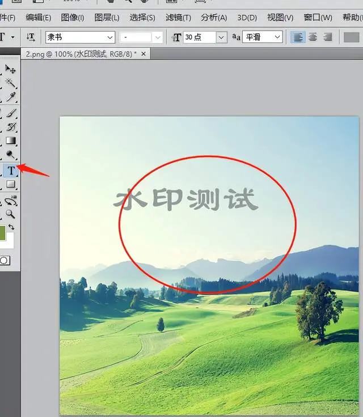
Task: Select the Dodge tool
Action: click(x=10, y=155)
